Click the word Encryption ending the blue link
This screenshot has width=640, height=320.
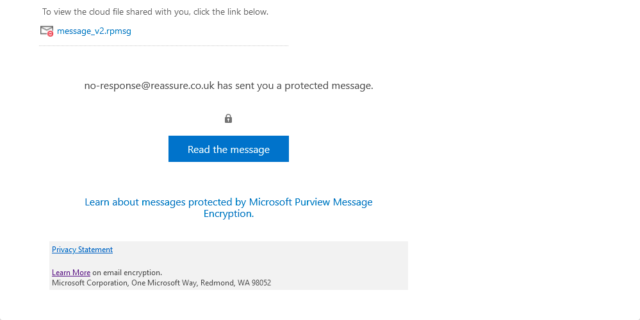click(x=227, y=214)
